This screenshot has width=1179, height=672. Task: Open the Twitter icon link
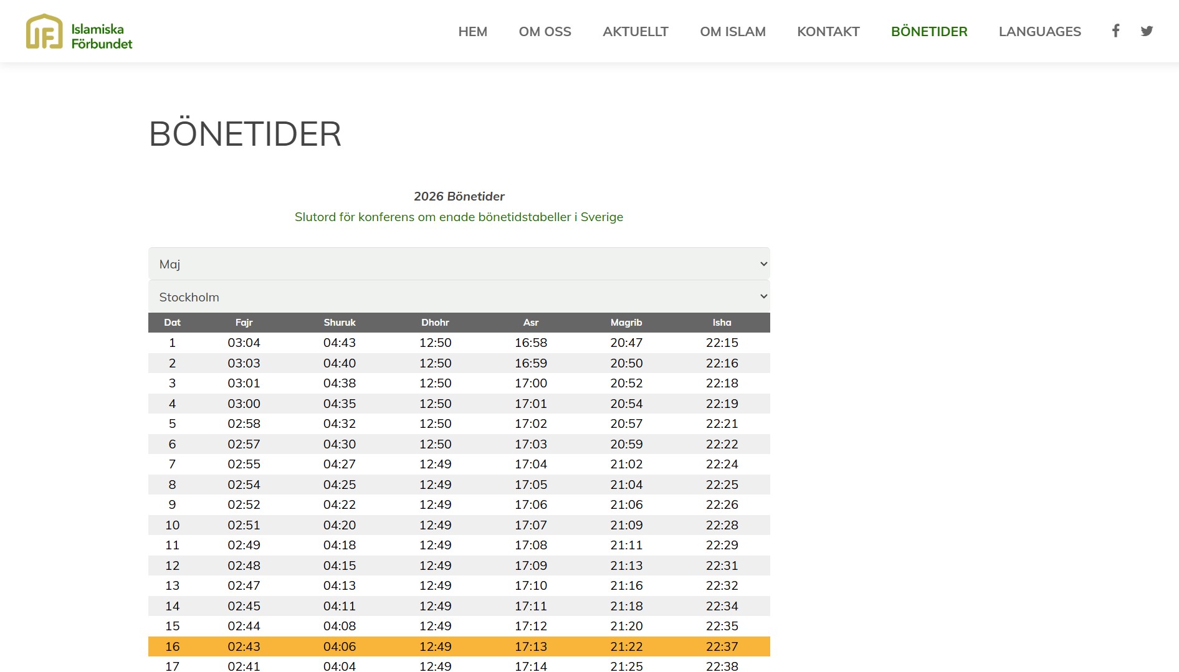tap(1147, 31)
